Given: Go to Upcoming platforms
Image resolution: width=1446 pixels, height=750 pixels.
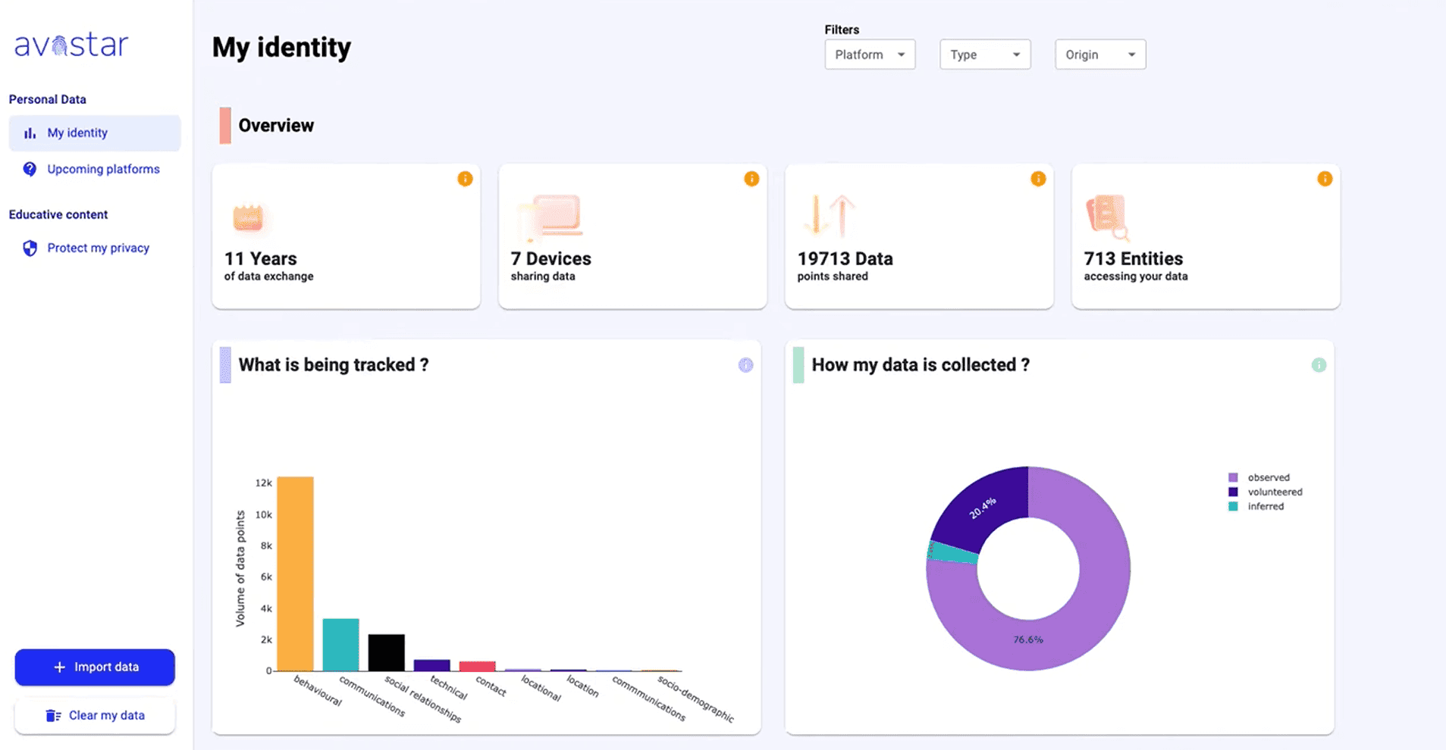Looking at the screenshot, I should (103, 170).
